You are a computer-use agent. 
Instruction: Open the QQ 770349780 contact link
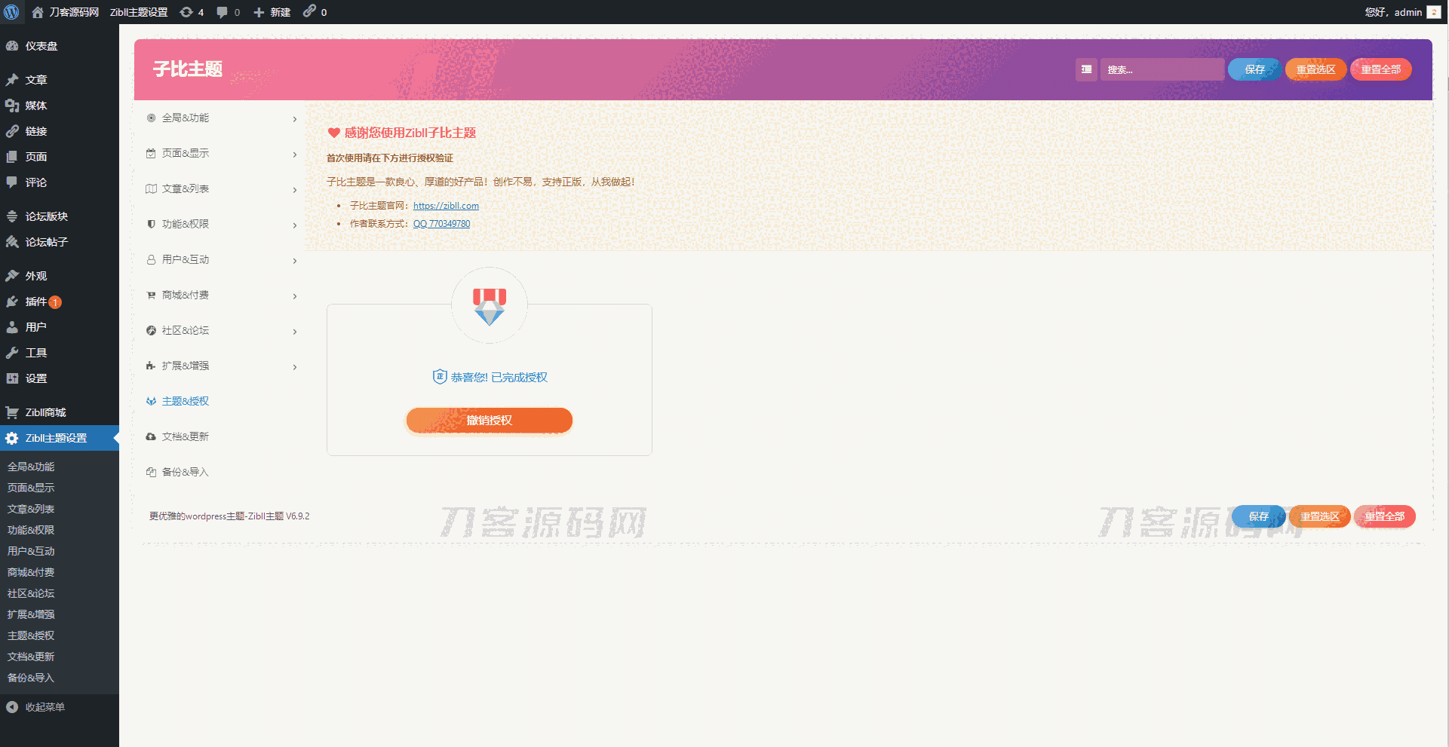point(441,224)
